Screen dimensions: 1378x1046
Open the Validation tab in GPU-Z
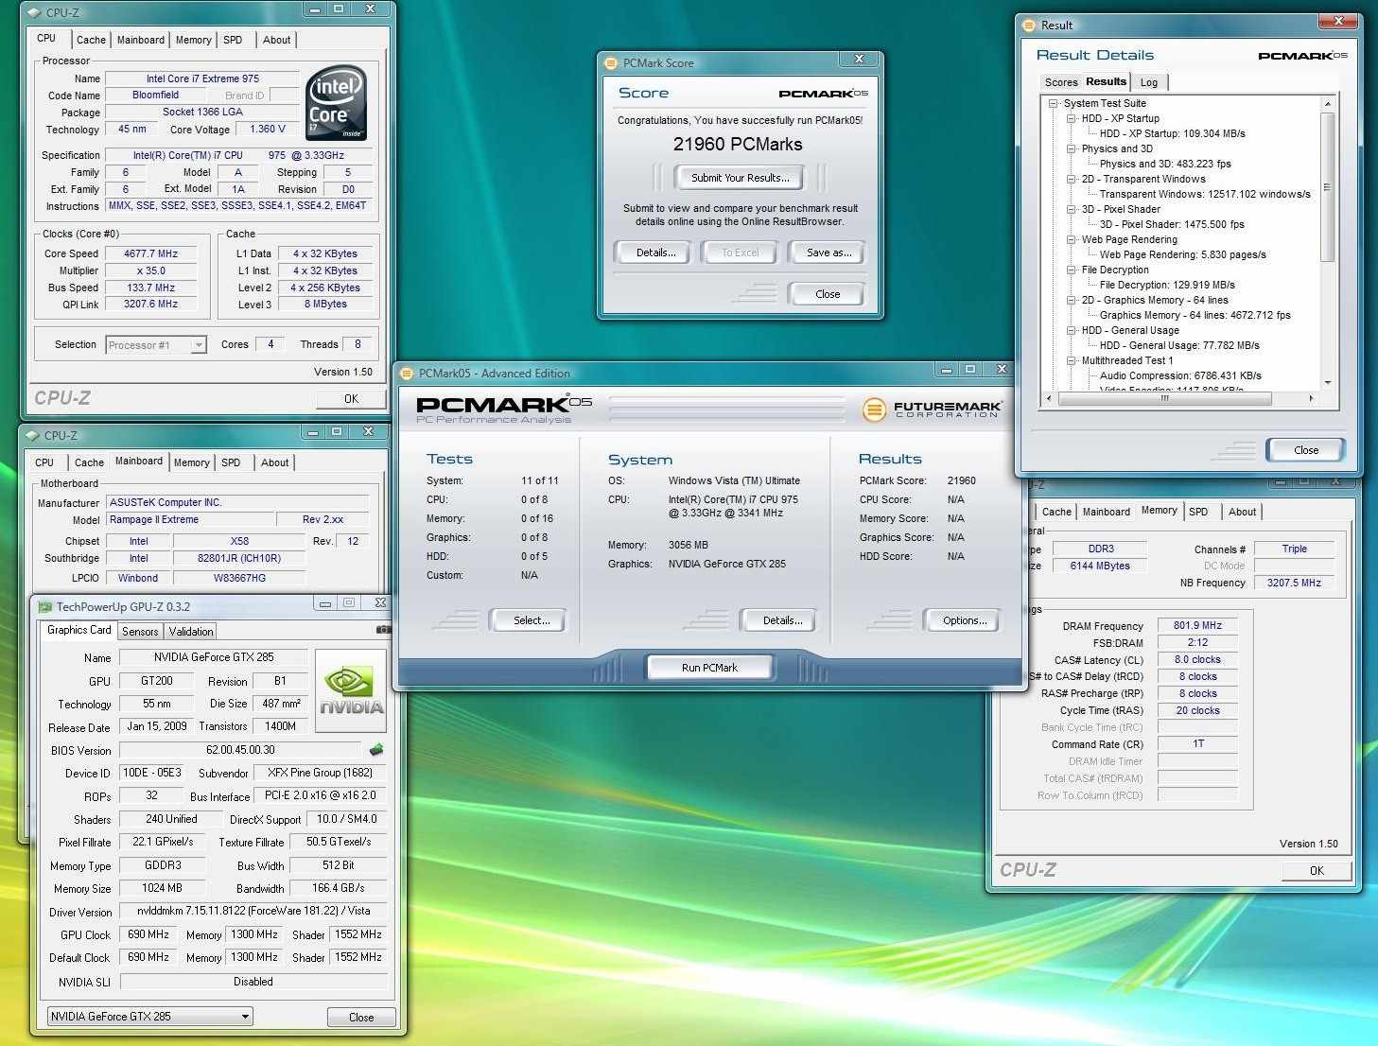click(x=191, y=632)
